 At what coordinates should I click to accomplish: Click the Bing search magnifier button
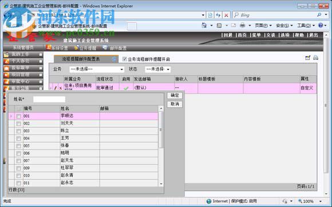click(319, 15)
